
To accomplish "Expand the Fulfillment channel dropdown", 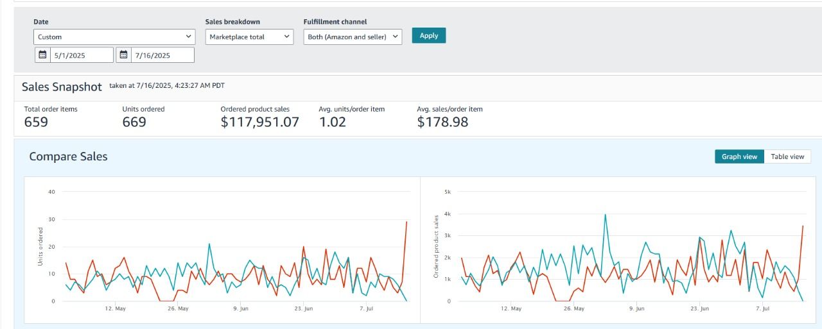I will pos(353,37).
